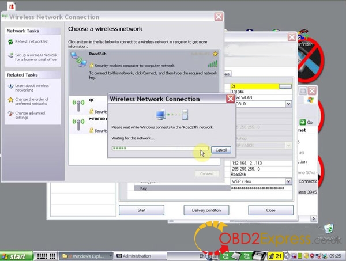The width and height of the screenshot is (346, 261).
Task: Click the Refresh network list icon
Action: pyautogui.click(x=10, y=41)
